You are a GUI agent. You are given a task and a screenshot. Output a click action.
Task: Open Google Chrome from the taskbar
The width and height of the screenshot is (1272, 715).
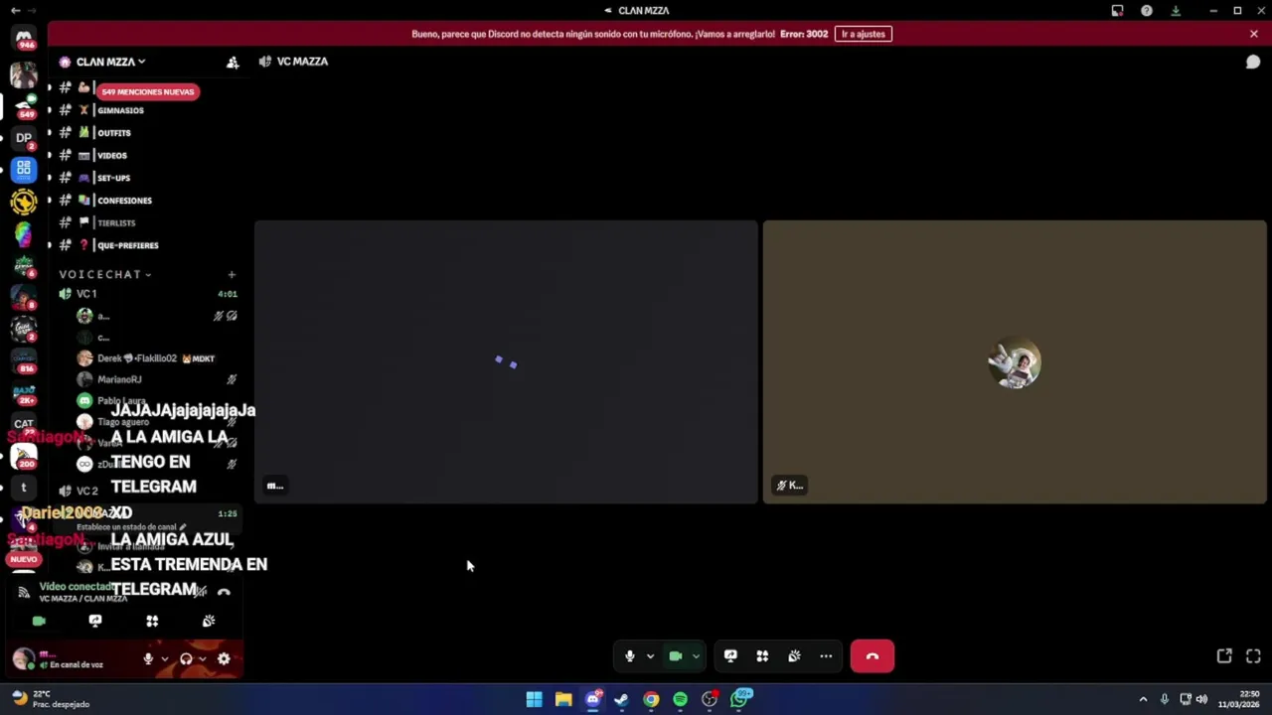651,699
